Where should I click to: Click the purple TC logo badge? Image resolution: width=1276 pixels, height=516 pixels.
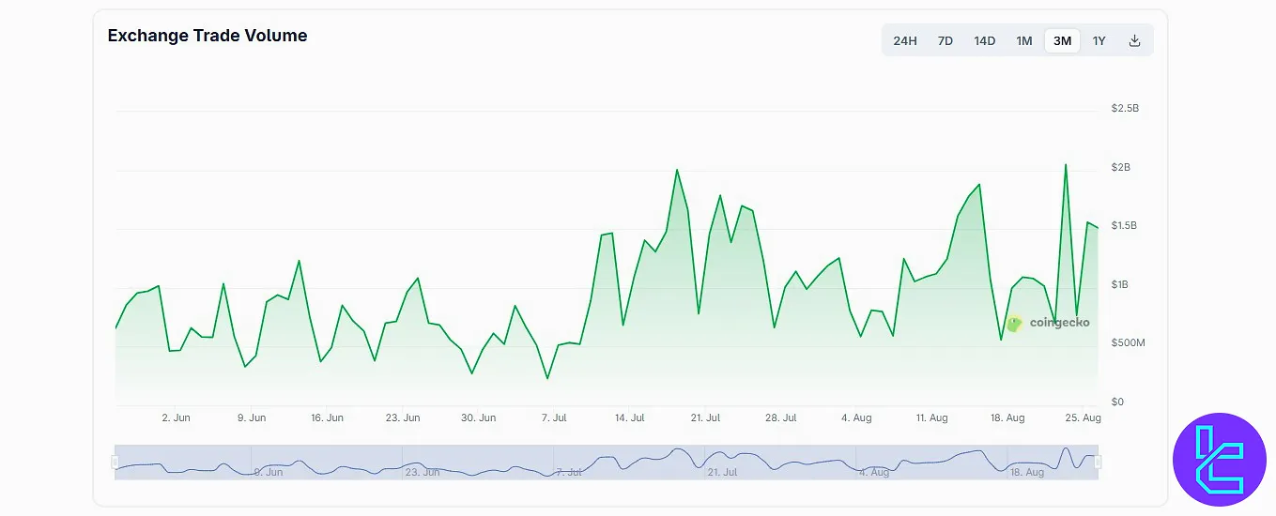(x=1220, y=459)
